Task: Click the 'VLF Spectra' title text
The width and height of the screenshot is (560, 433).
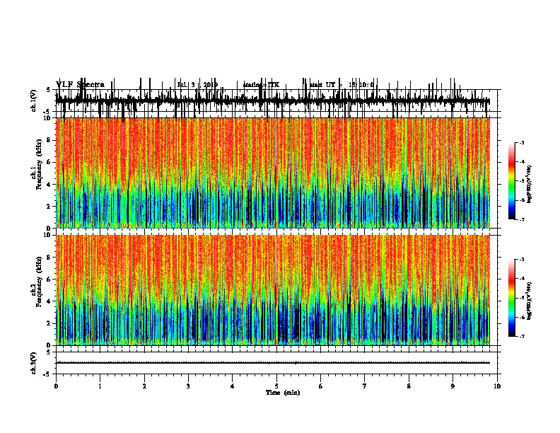Action: [80, 85]
